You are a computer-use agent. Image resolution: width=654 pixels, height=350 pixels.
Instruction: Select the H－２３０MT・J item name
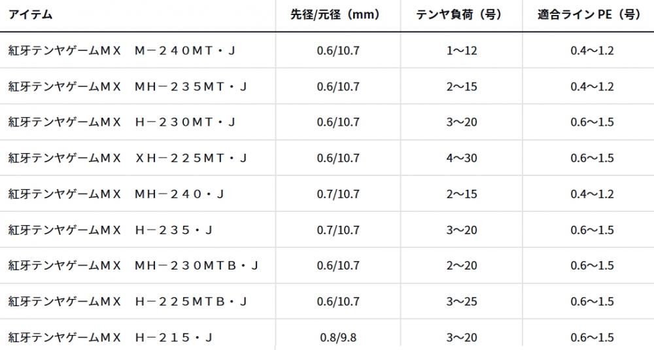(122, 122)
